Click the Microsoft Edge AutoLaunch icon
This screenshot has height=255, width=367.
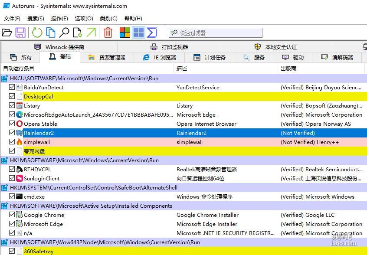click(20, 114)
